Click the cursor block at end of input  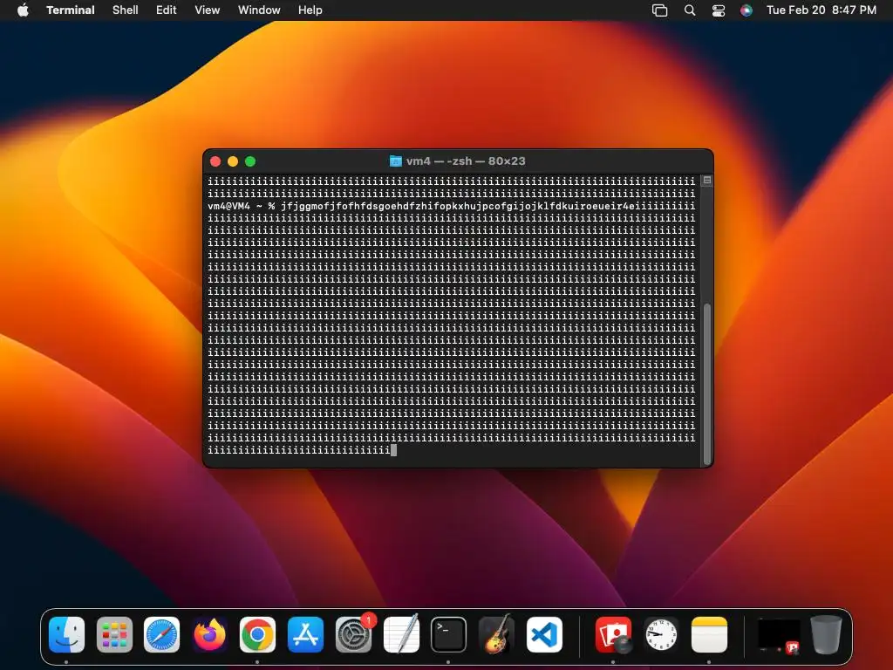(393, 450)
